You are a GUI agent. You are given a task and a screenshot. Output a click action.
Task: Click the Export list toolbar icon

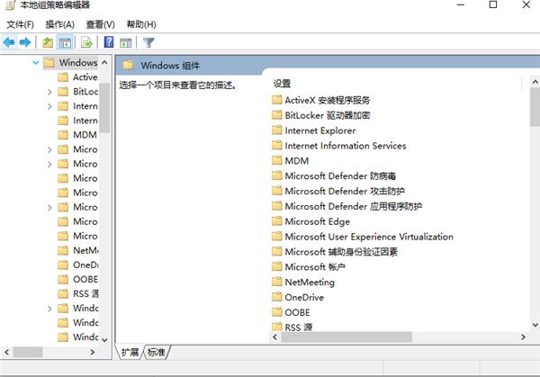tap(87, 42)
